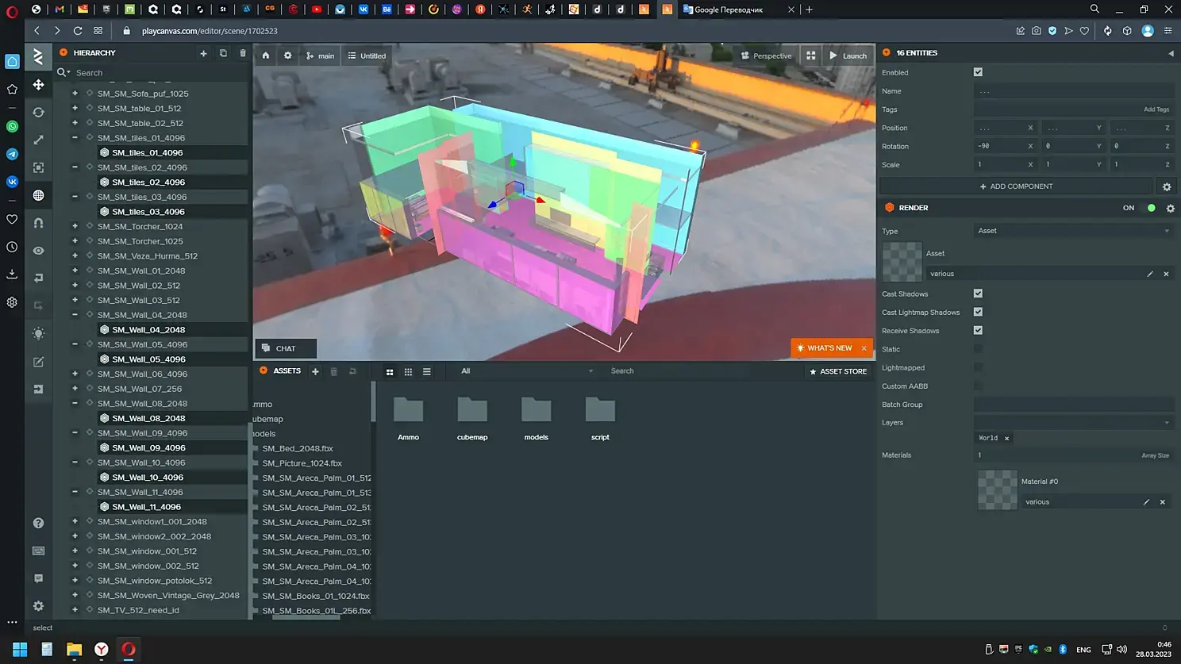Toggle the Receive Shadows checkbox
This screenshot has height=664, width=1181.
coord(978,330)
